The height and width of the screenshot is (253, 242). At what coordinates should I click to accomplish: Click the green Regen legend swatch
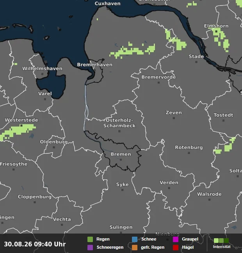[90, 239]
